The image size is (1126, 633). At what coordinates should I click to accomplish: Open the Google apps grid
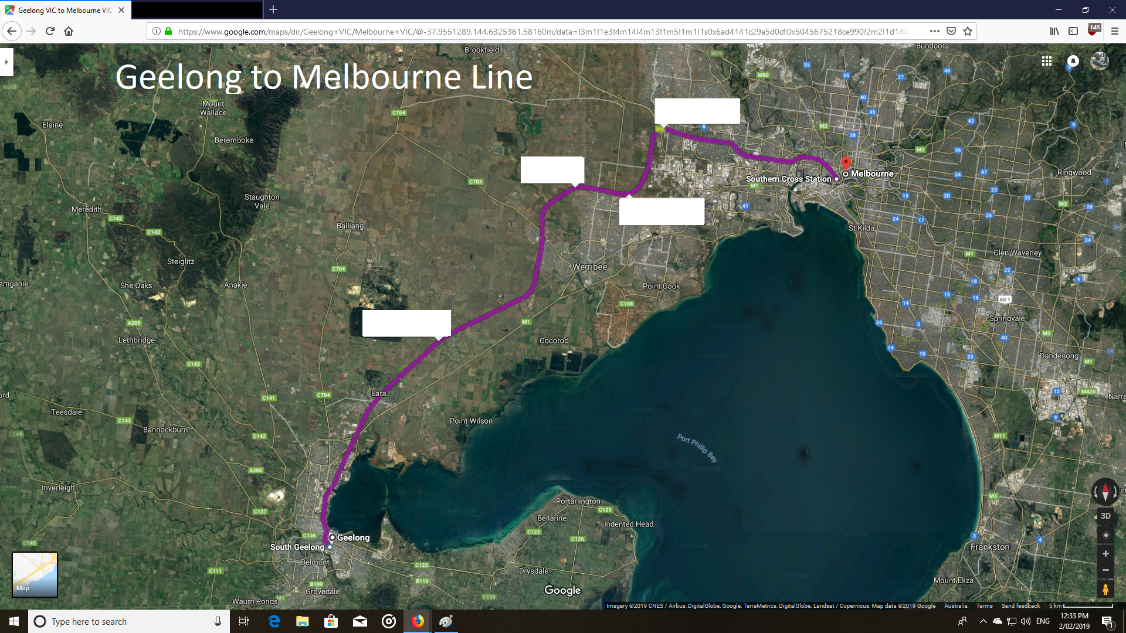(x=1046, y=61)
